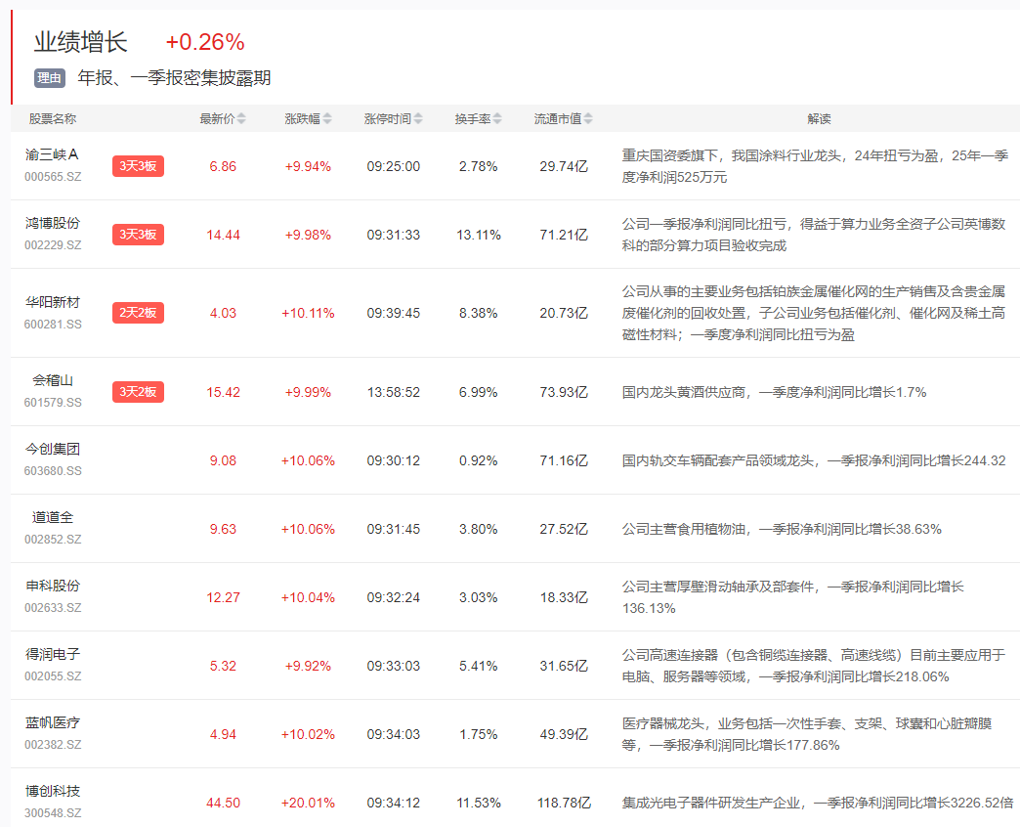Click 道道全 stock name
Viewport: 1020px width, 827px height.
tap(53, 518)
